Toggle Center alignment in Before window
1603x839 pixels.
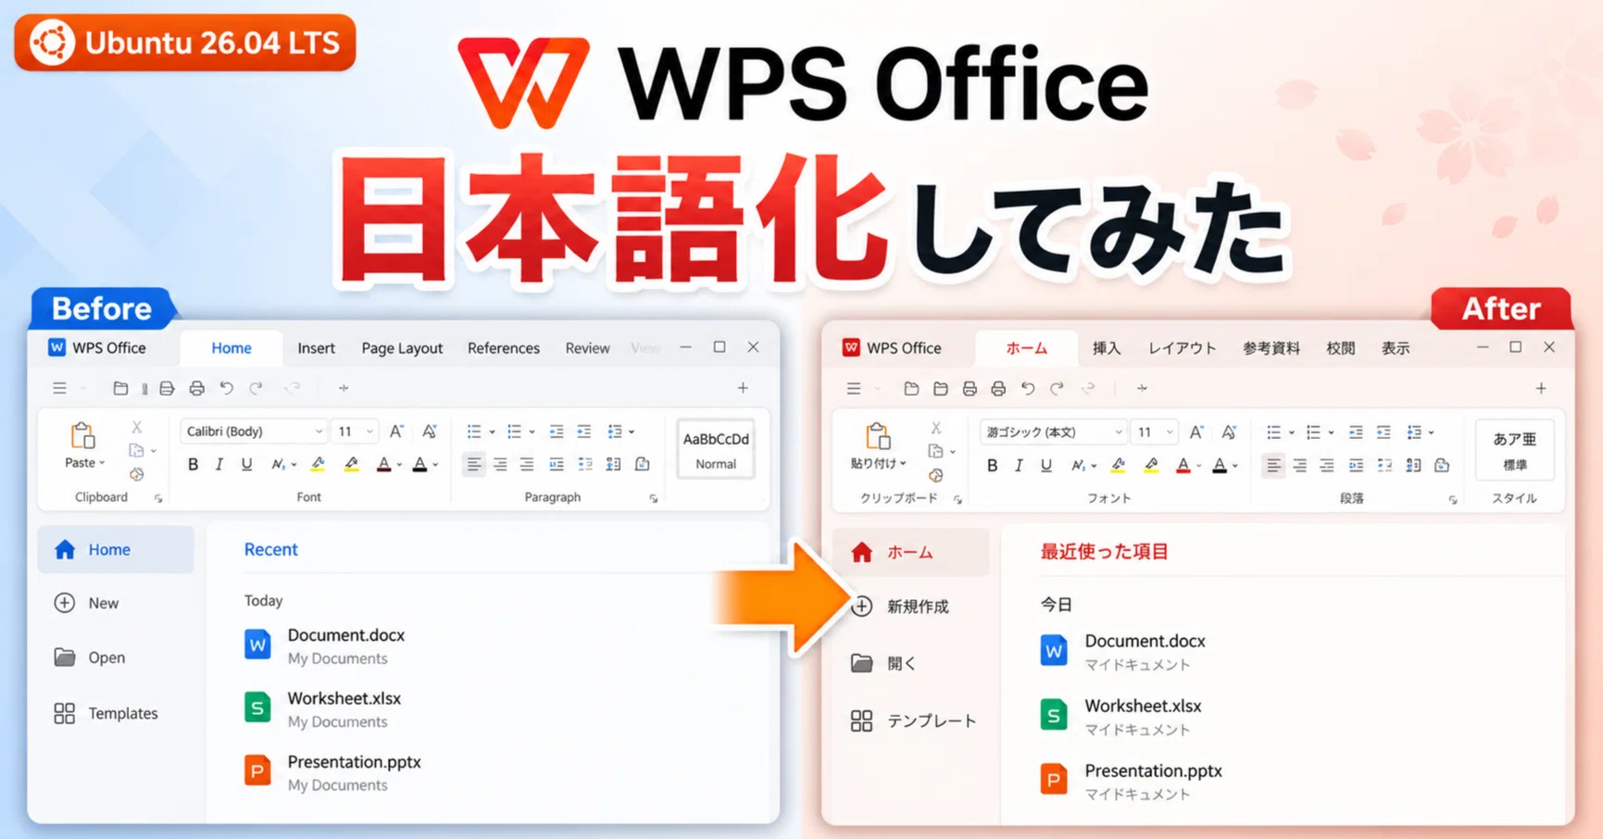click(500, 465)
